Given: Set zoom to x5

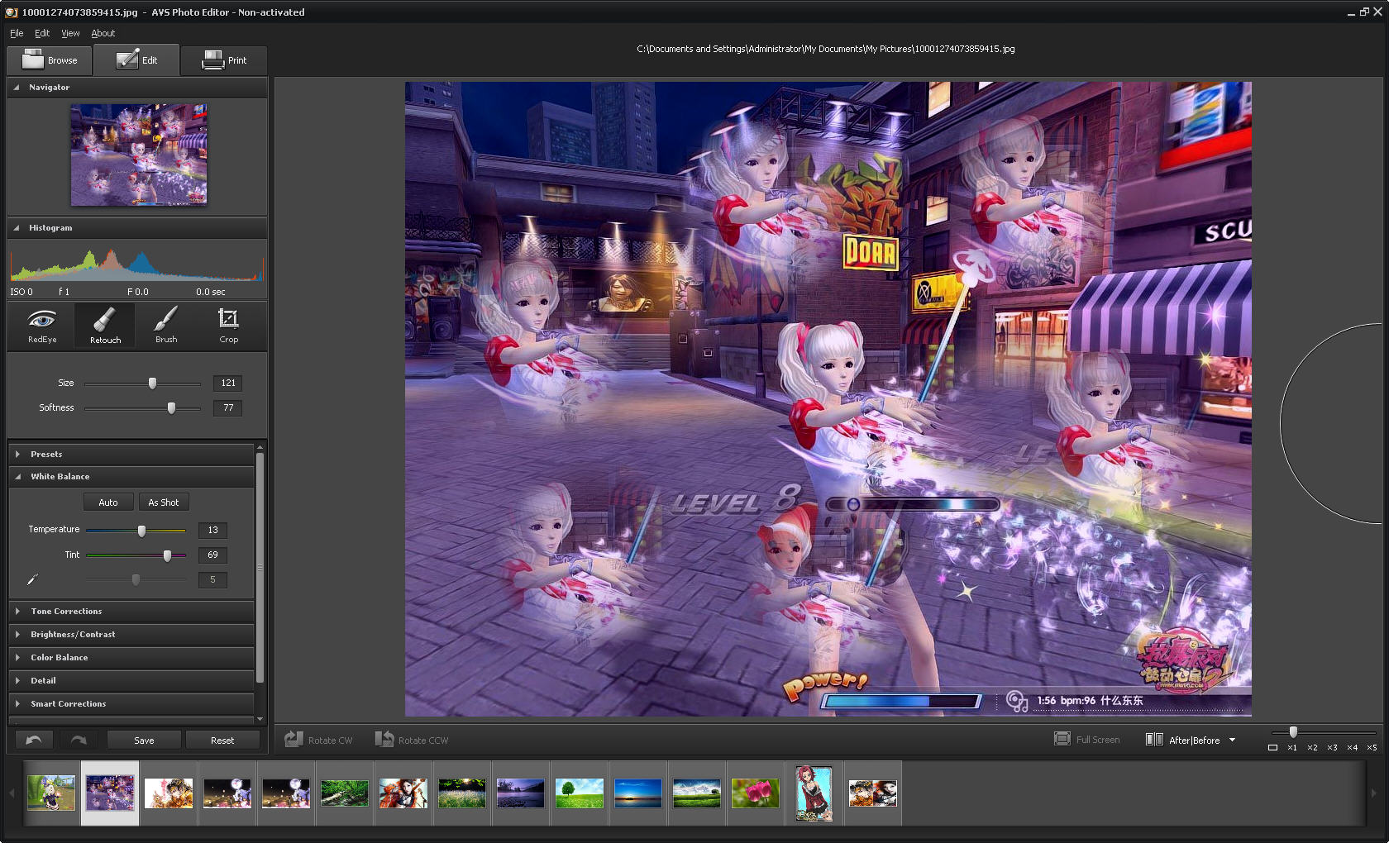Looking at the screenshot, I should pyautogui.click(x=1372, y=747).
